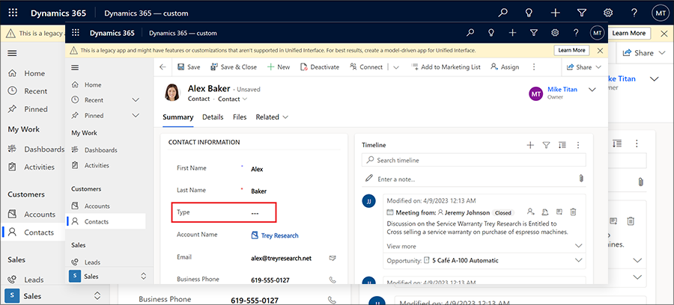Open the MT account avatar in front window header

[597, 33]
